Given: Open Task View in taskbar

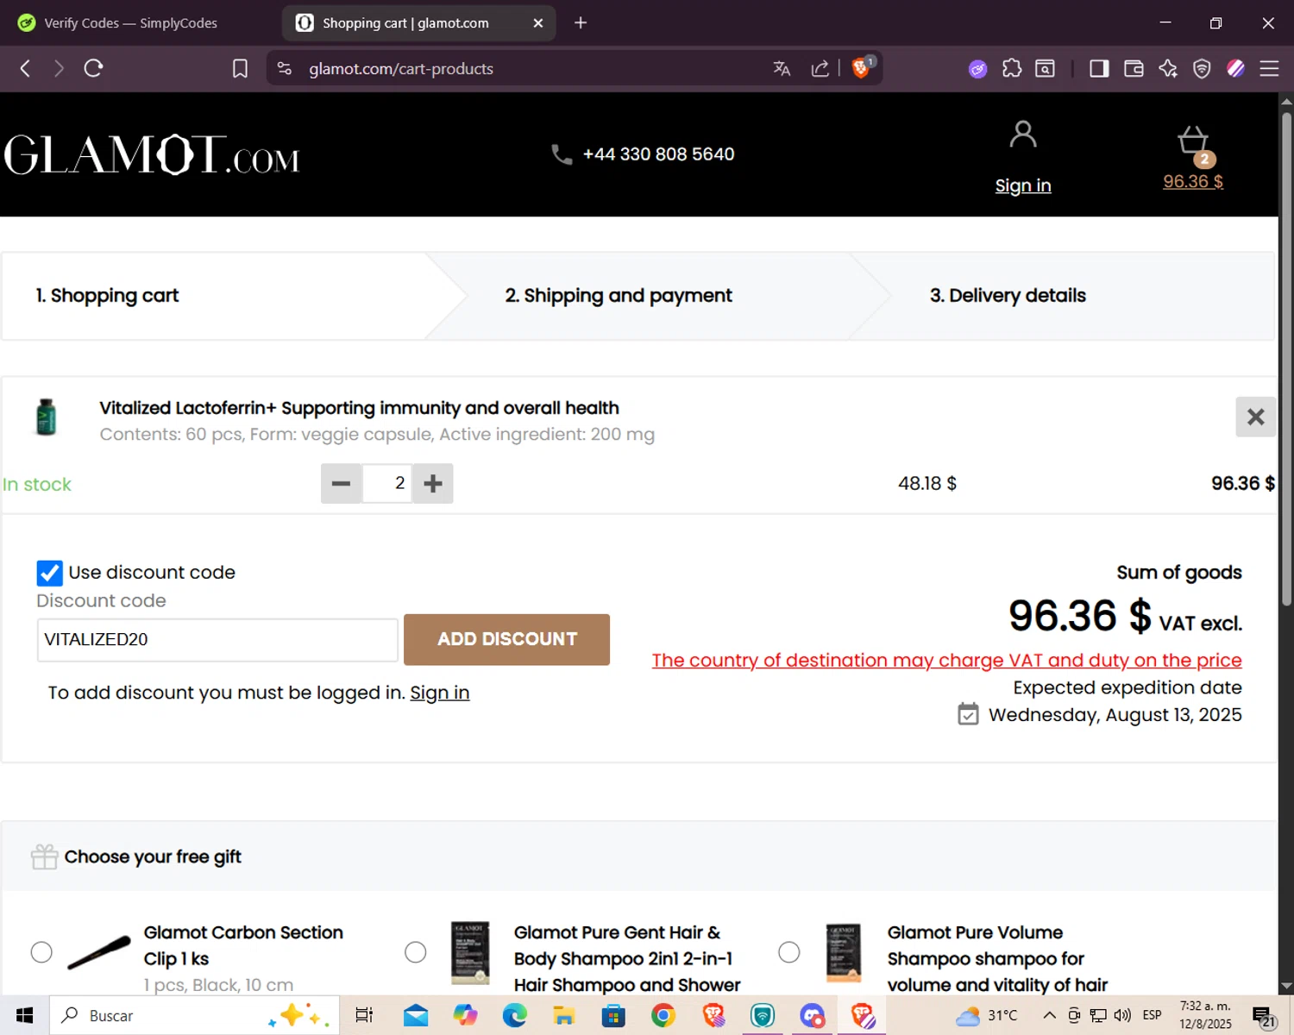Looking at the screenshot, I should click(x=364, y=1016).
